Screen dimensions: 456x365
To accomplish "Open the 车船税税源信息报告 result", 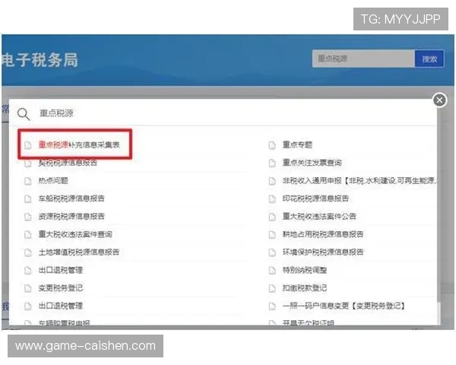I will [x=71, y=198].
